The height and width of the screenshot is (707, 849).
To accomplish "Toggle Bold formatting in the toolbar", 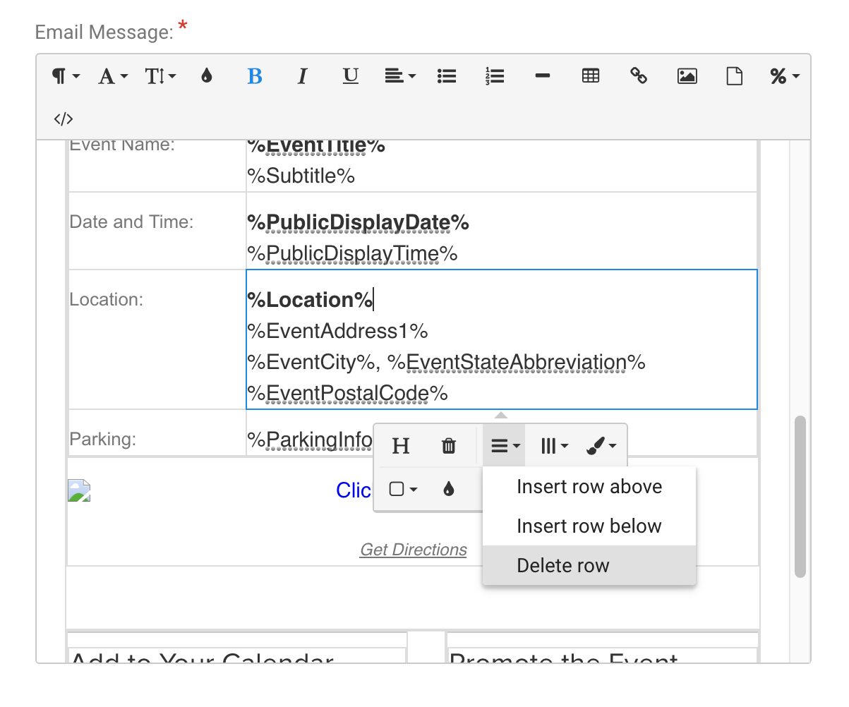I will click(255, 76).
